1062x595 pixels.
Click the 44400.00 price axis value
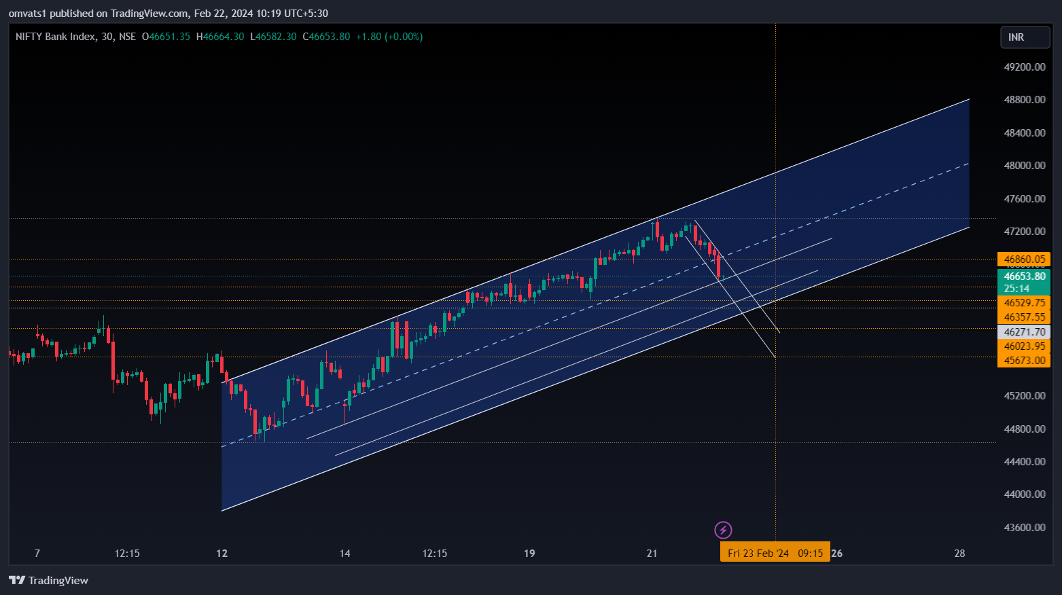[x=1025, y=462]
